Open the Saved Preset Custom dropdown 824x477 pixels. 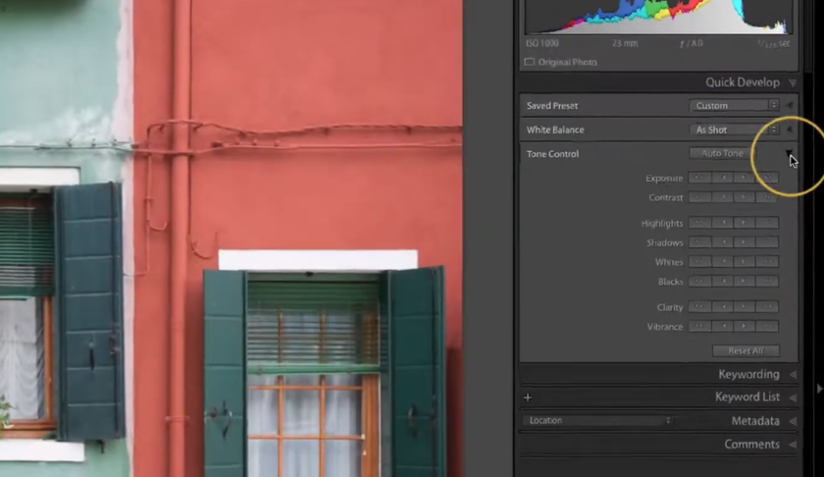coord(734,106)
